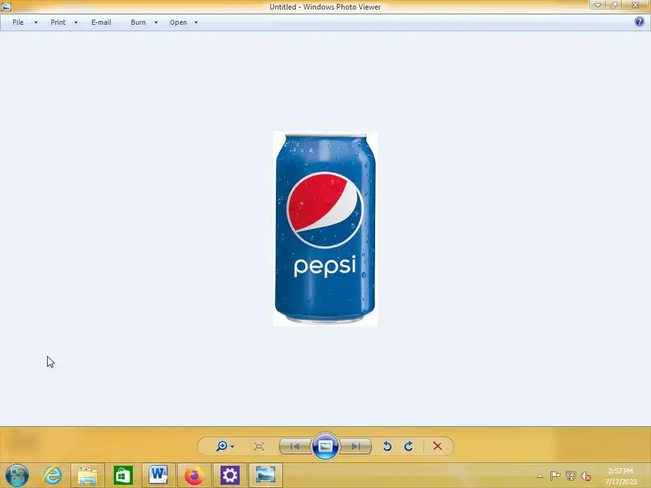Image resolution: width=651 pixels, height=488 pixels.
Task: Expand the Burn dropdown arrow
Action: pos(156,23)
